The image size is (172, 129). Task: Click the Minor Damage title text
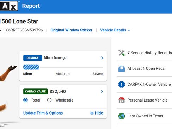55,58
